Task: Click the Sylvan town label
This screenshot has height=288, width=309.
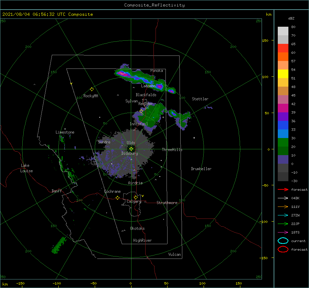Action: [131, 101]
